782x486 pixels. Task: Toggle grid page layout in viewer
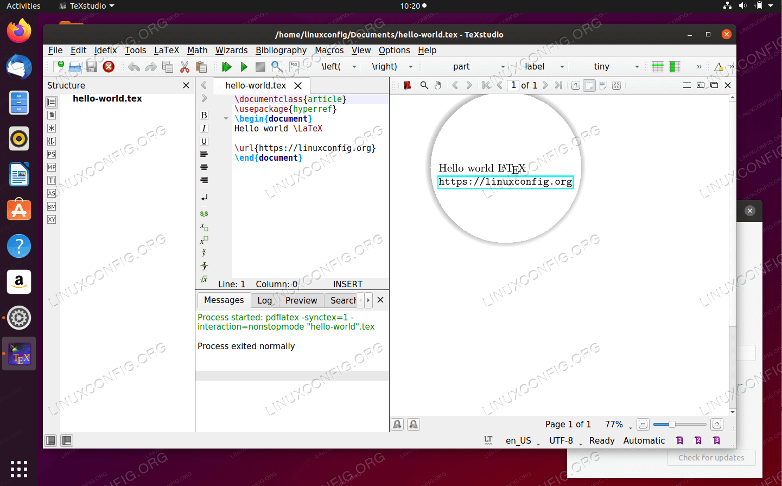click(x=616, y=86)
